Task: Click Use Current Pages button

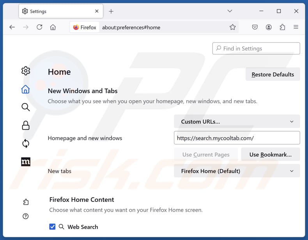Action: click(206, 154)
